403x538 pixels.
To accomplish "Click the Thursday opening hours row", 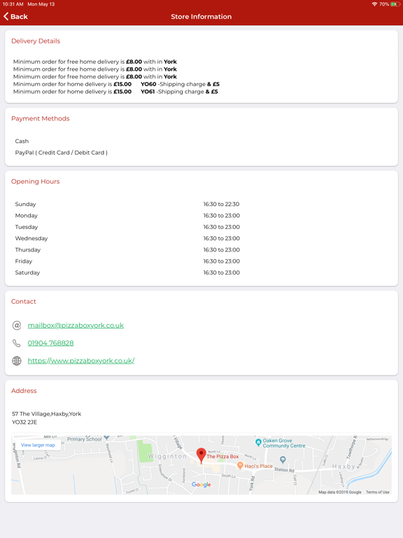I will click(x=201, y=250).
